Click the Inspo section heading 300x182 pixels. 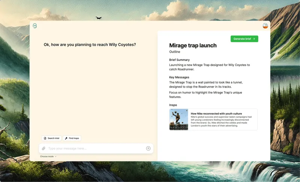pyautogui.click(x=173, y=105)
